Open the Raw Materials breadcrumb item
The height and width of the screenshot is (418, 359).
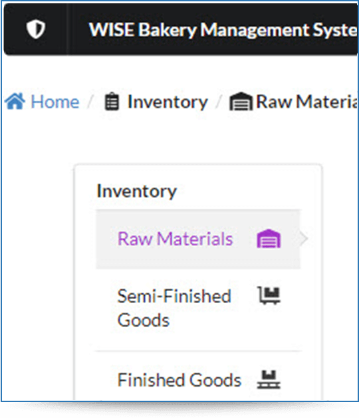pos(306,102)
